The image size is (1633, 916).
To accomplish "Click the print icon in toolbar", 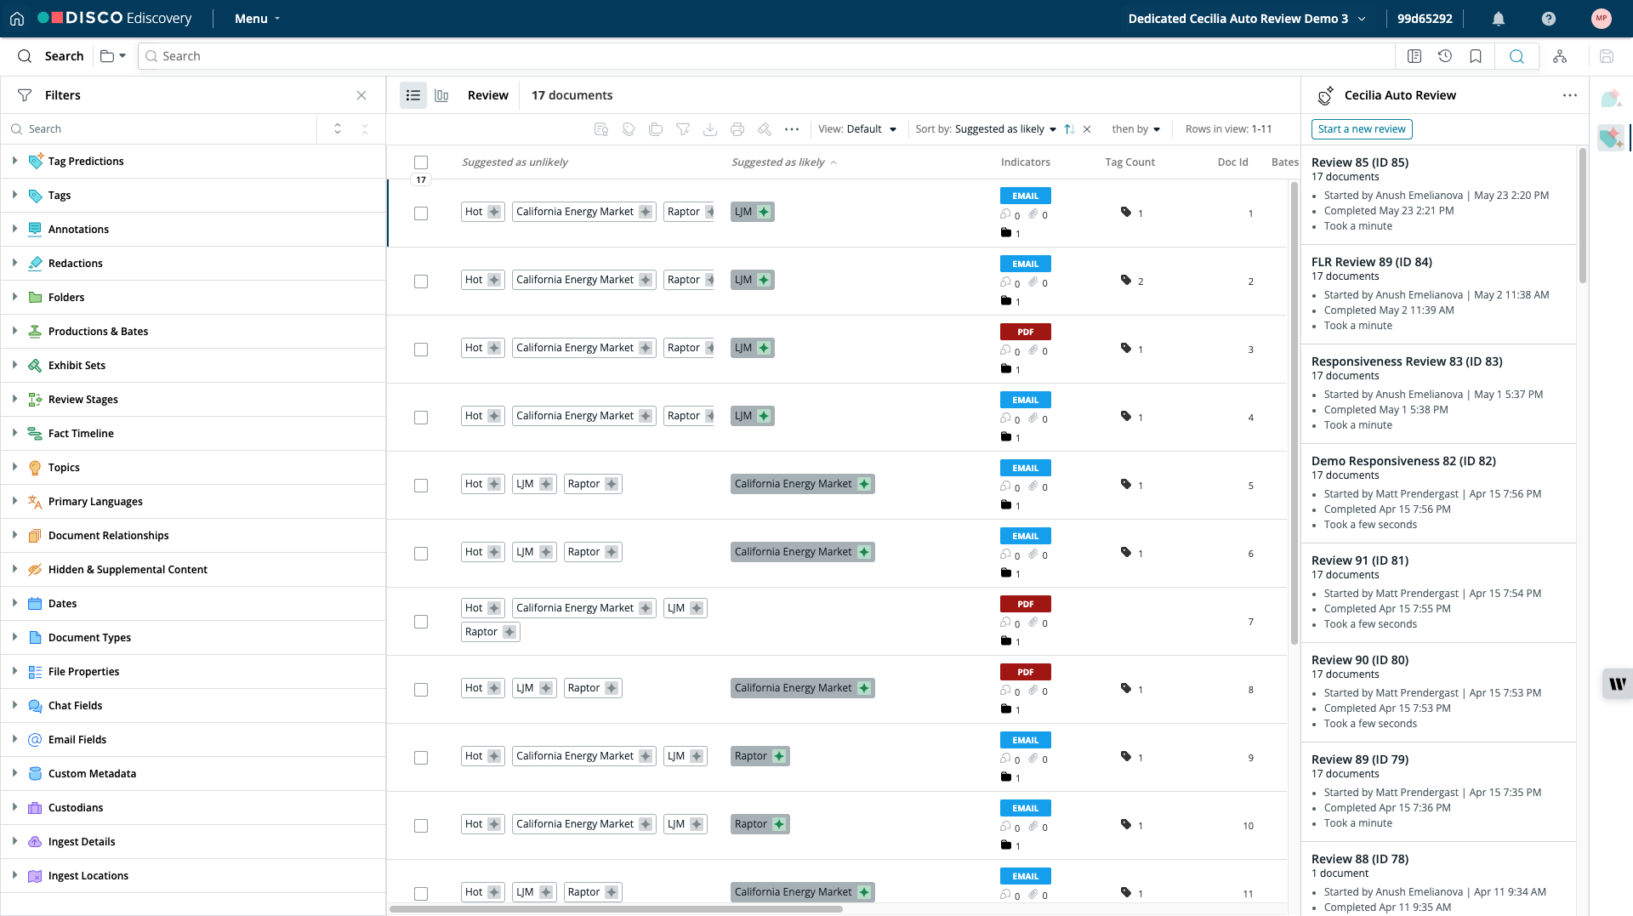I will coord(737,129).
